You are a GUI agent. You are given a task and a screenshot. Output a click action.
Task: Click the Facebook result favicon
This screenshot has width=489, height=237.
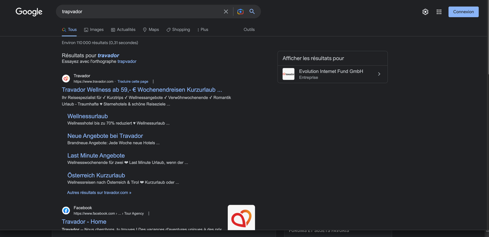[66, 210]
